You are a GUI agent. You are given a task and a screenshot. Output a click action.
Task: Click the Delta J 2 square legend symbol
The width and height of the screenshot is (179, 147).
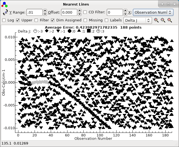tap(89, 31)
